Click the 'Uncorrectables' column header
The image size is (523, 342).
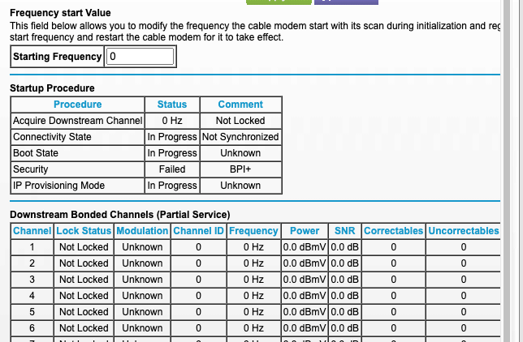click(464, 231)
